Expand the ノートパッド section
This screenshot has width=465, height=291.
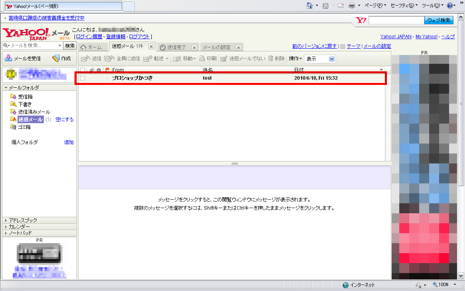6,233
